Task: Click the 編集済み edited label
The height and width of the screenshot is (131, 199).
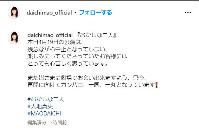Action: 37,123
